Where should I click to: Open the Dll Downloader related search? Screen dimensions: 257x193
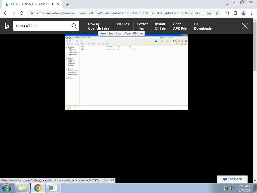203,26
